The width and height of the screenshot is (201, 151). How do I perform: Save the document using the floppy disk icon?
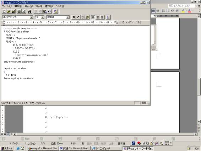(13, 11)
